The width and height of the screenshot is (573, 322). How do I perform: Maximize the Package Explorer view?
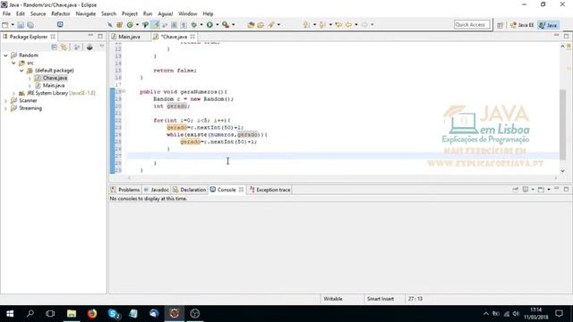point(100,36)
